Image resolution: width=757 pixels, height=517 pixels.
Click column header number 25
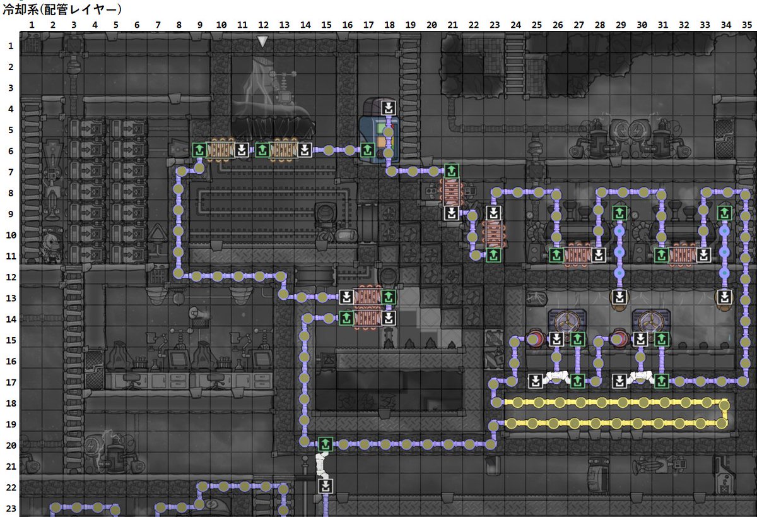click(x=536, y=26)
